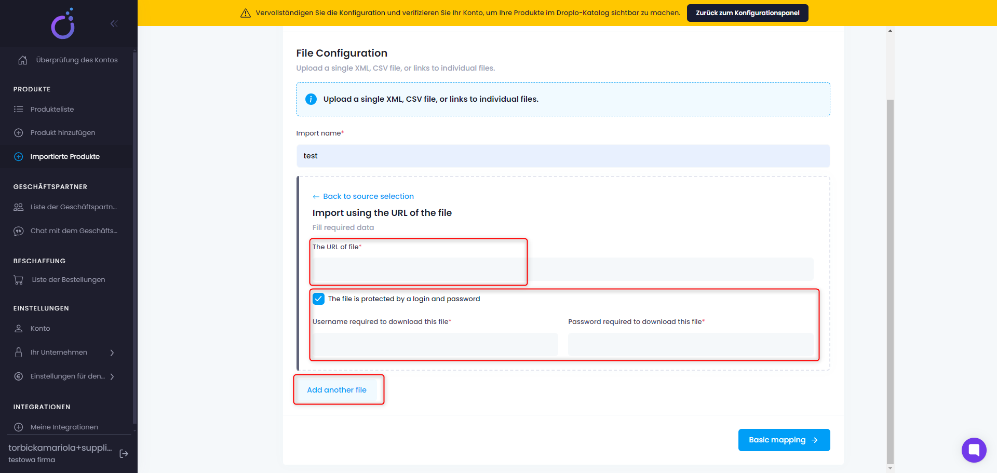Click the lock icon beside Ihr Unternehmen

point(19,353)
